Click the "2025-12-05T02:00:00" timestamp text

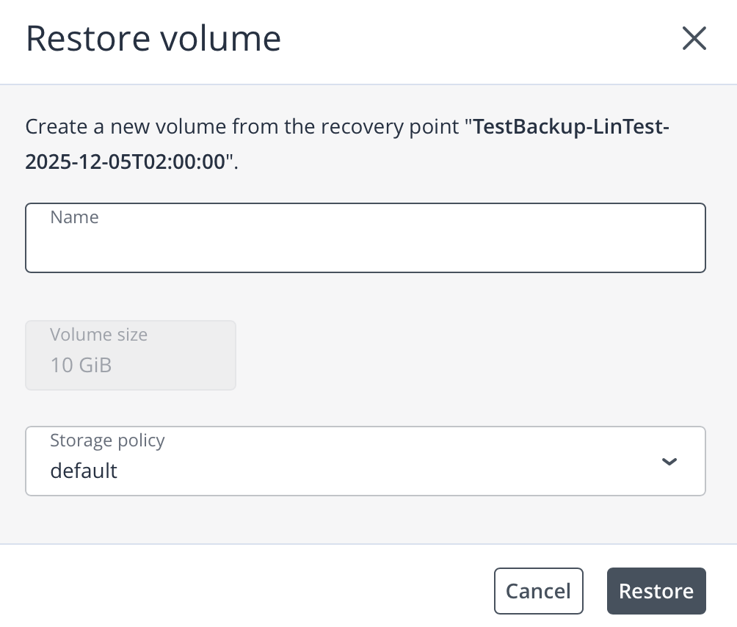click(125, 162)
